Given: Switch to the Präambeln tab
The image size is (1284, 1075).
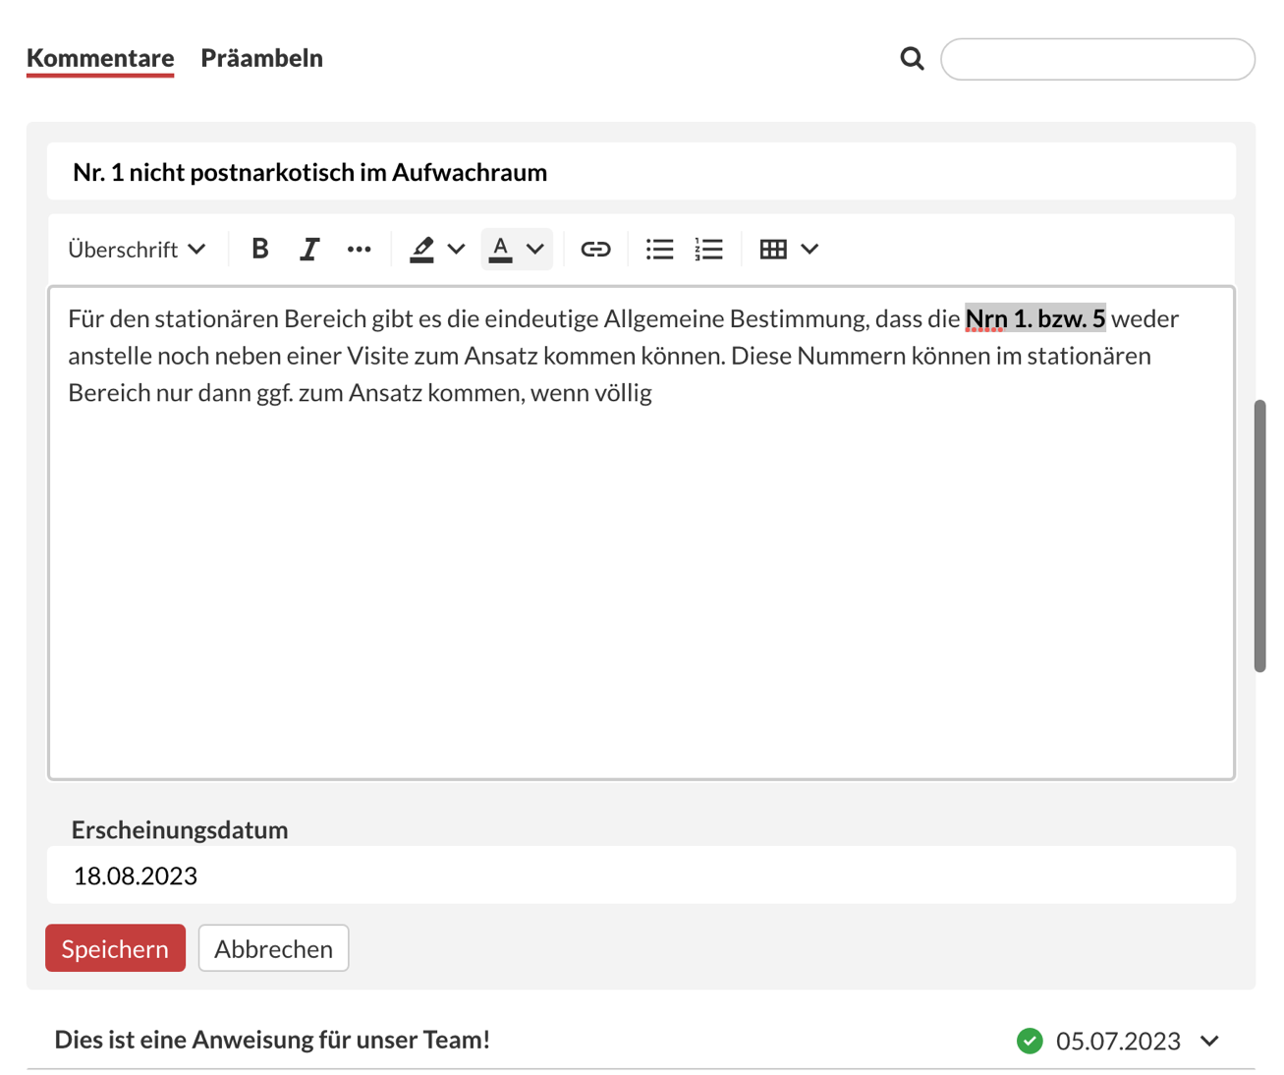Looking at the screenshot, I should click(261, 58).
